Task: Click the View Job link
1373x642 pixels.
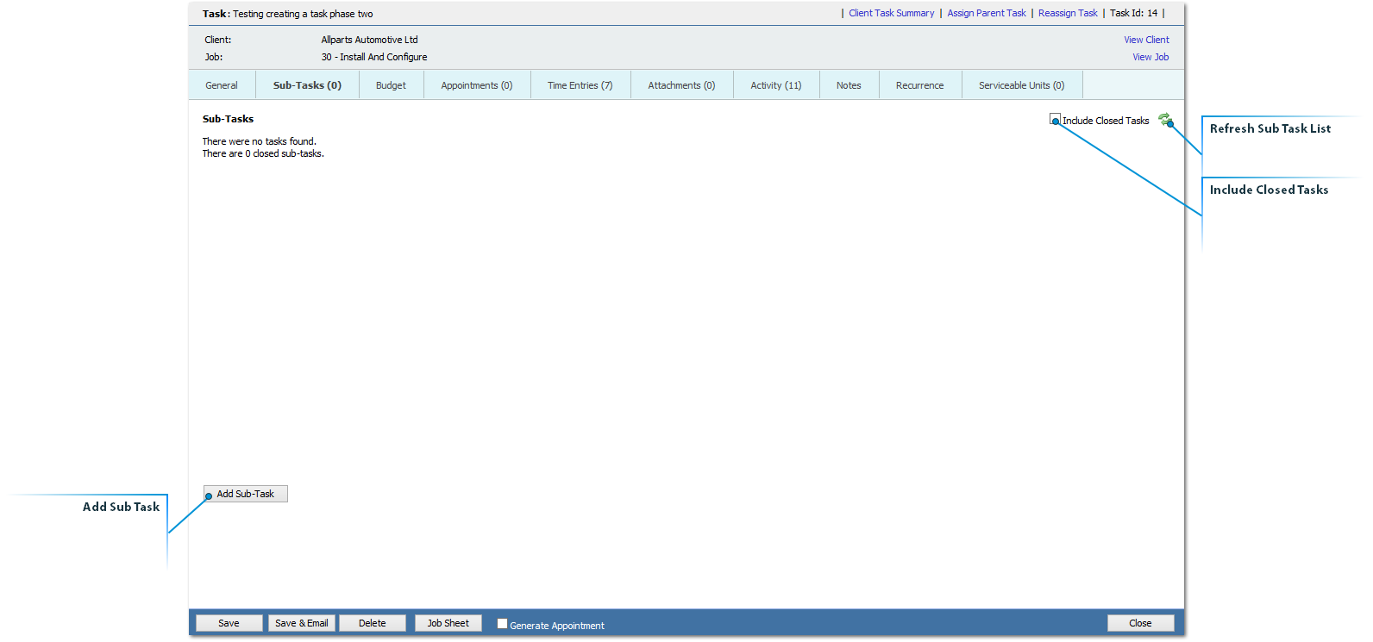Action: point(1150,57)
